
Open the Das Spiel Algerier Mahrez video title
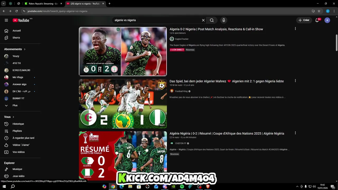(x=227, y=81)
